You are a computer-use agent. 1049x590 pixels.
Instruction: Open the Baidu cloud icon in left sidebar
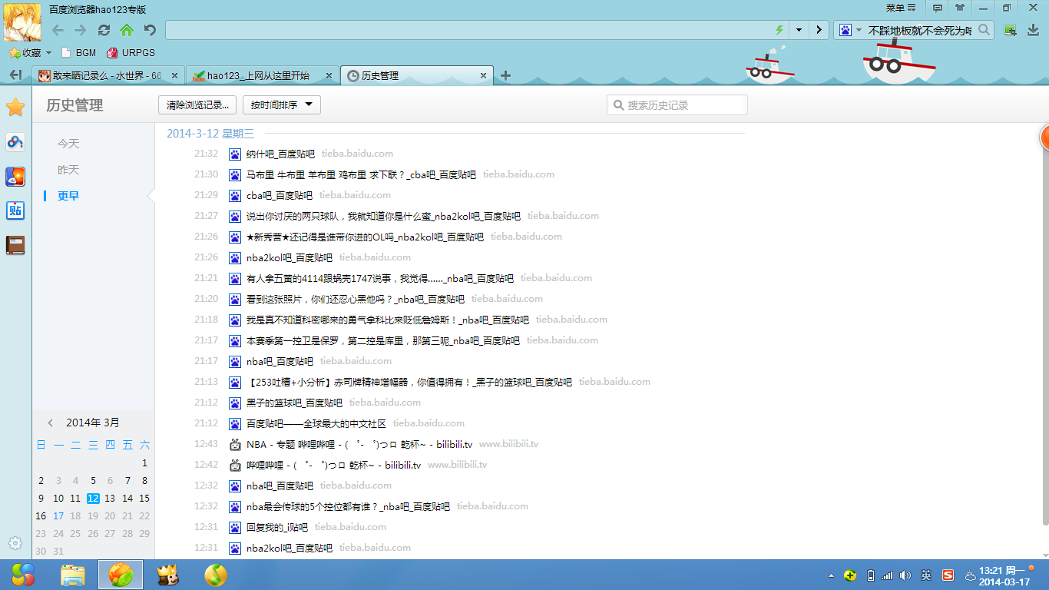(x=15, y=142)
